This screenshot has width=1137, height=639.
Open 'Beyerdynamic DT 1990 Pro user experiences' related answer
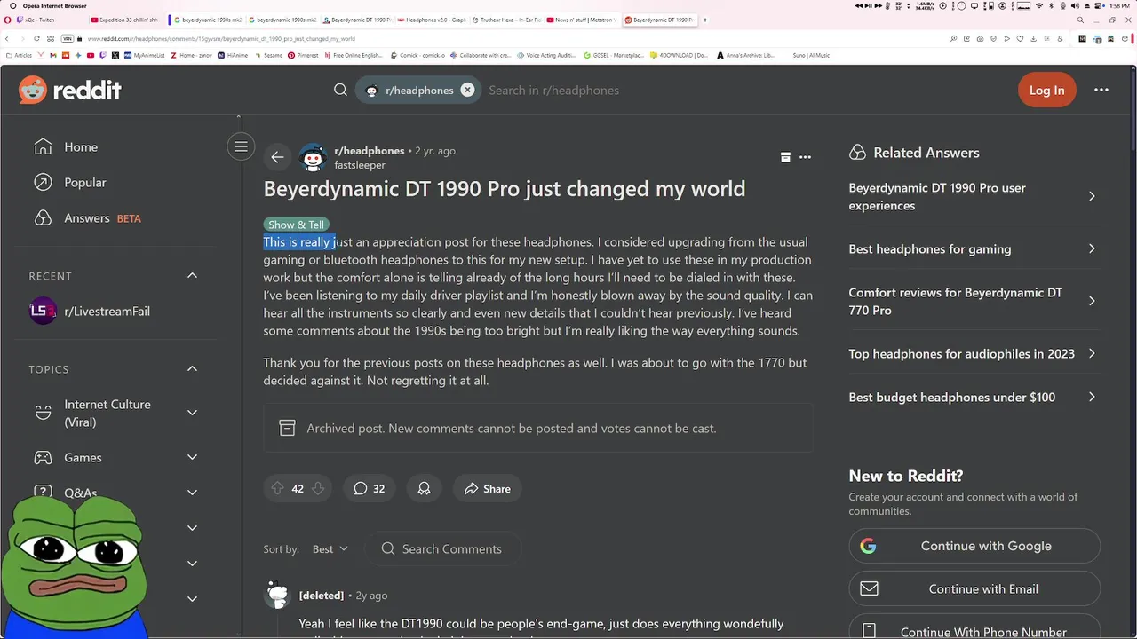pos(973,196)
